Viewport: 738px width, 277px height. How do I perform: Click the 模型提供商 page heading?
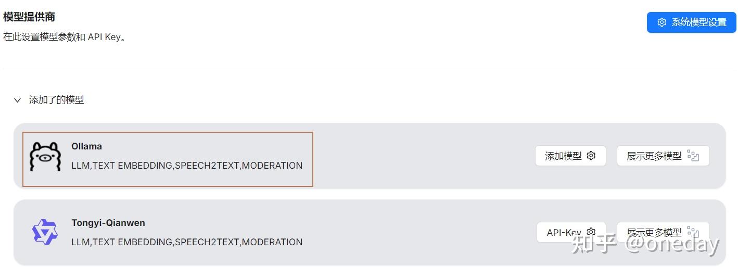[x=29, y=17]
